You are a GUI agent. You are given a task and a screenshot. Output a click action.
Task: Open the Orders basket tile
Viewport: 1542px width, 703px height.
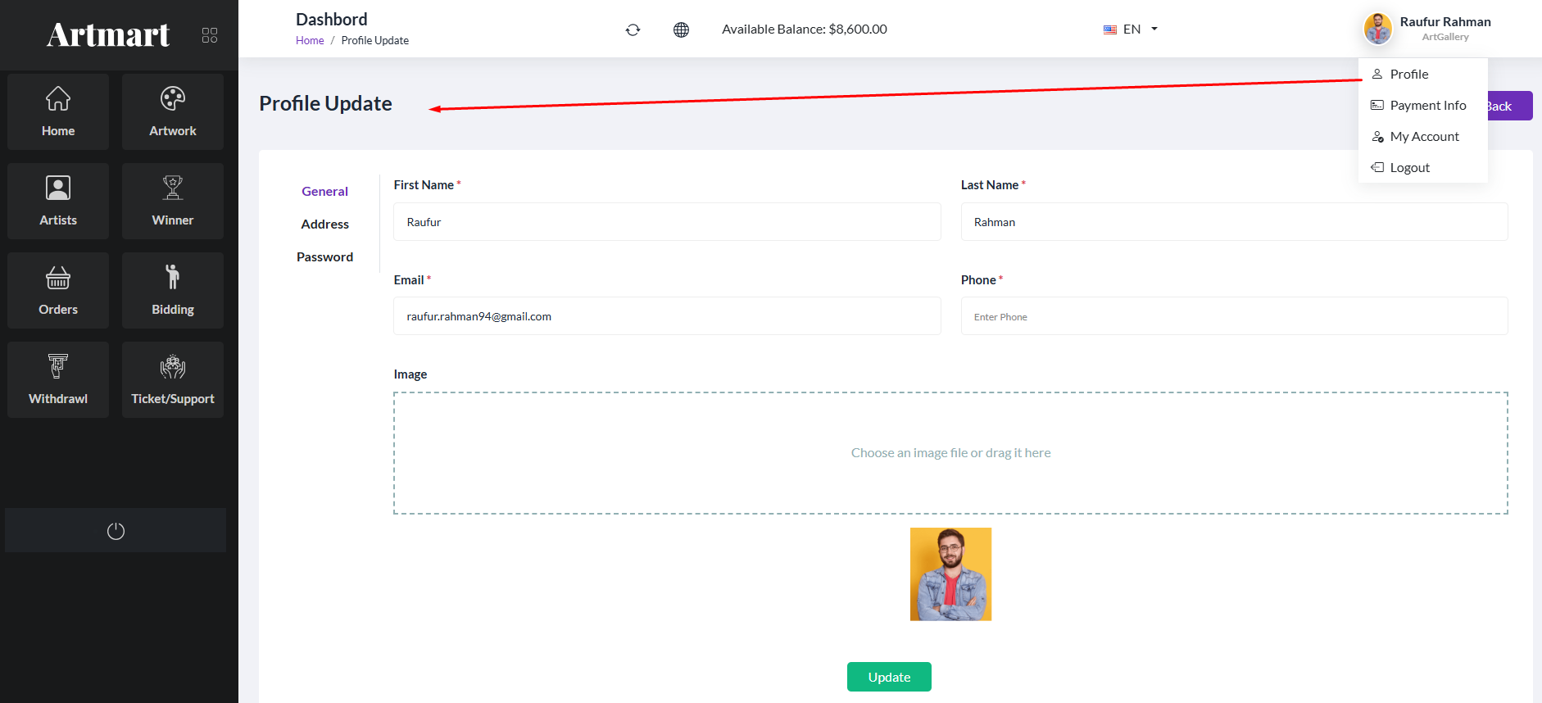point(58,291)
